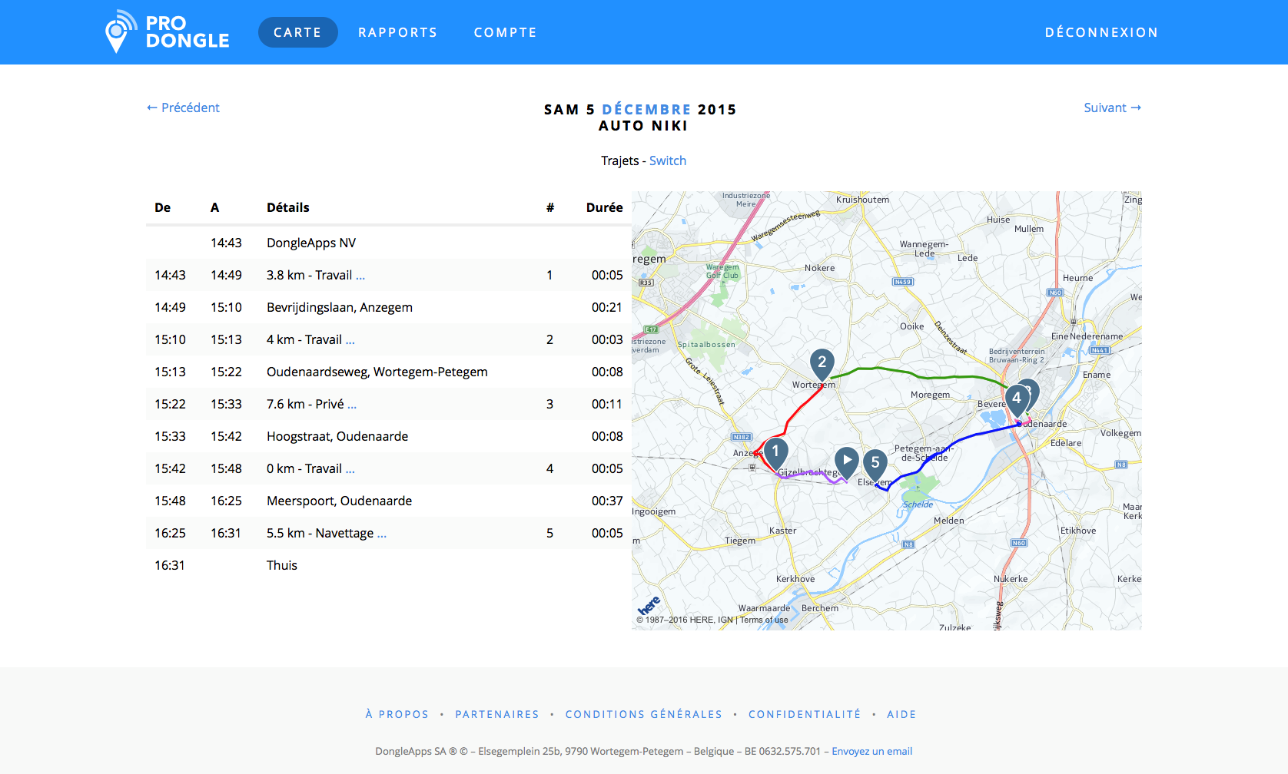This screenshot has height=774, width=1288.
Task: Open the Compte tab
Action: click(x=505, y=32)
